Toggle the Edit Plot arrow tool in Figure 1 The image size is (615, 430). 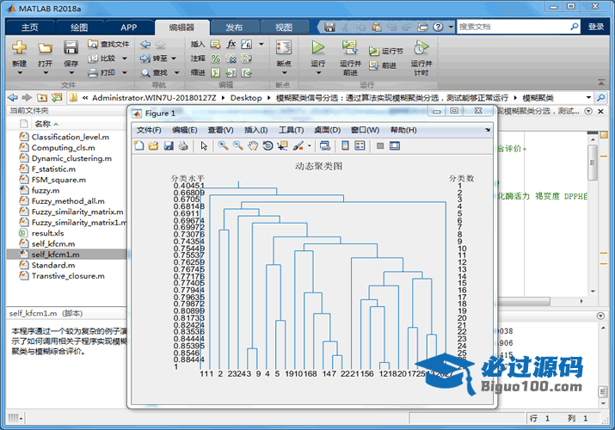204,146
